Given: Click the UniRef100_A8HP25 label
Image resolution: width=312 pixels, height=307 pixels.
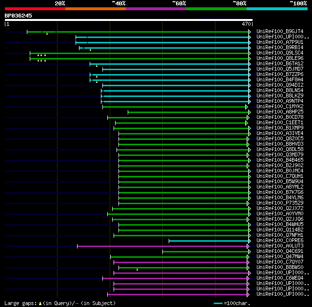Looking at the screenshot, I should tap(280, 112).
